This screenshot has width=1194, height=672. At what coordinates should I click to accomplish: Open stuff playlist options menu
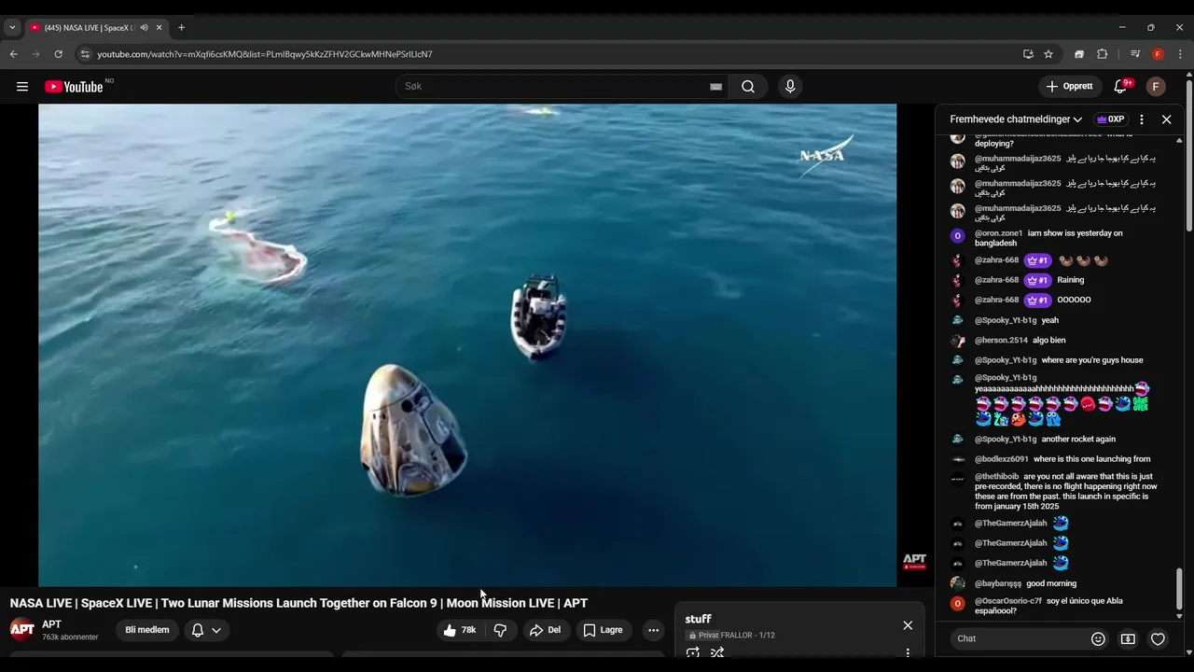pos(908,653)
